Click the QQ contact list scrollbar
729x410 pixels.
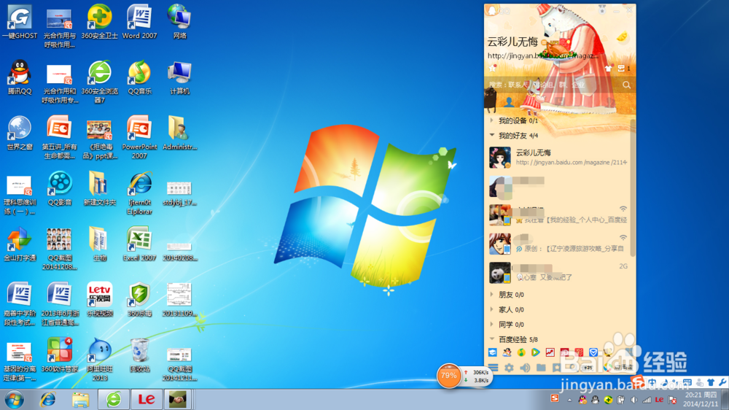click(x=633, y=187)
